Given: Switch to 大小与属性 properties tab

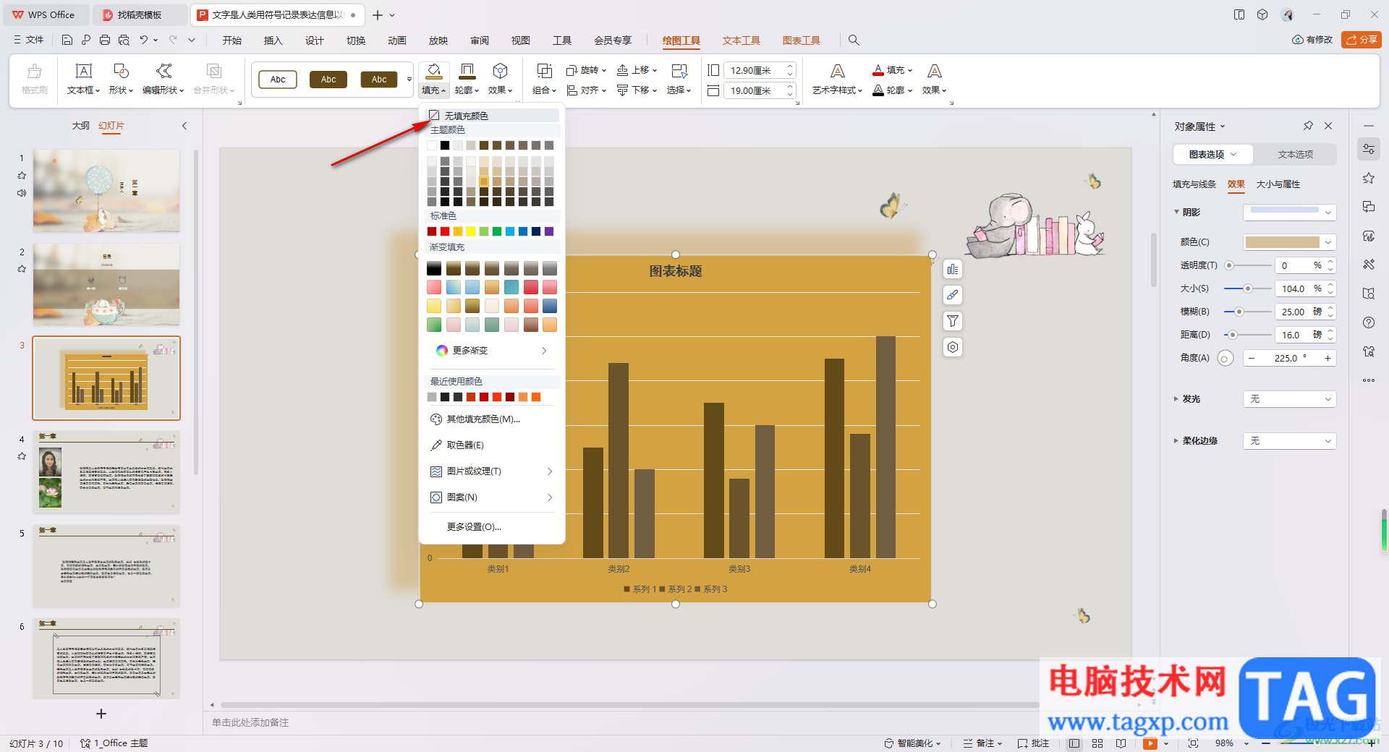Looking at the screenshot, I should click(x=1278, y=184).
